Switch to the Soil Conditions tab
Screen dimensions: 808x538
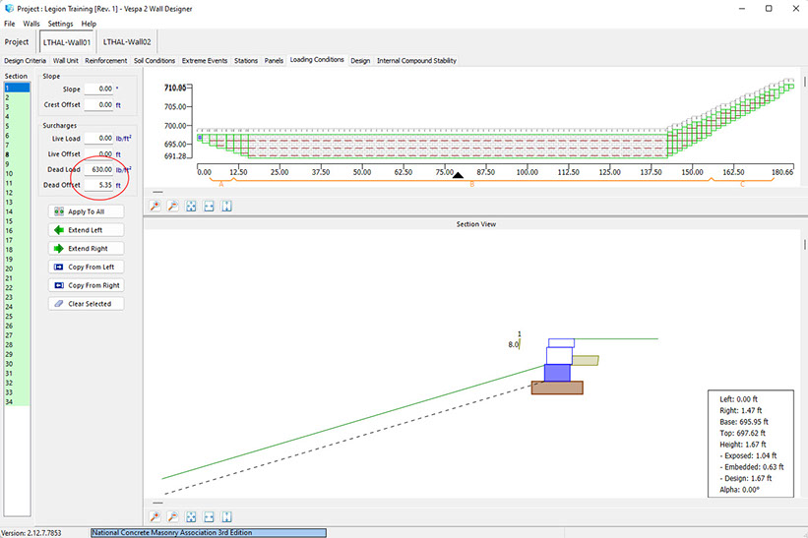[154, 61]
